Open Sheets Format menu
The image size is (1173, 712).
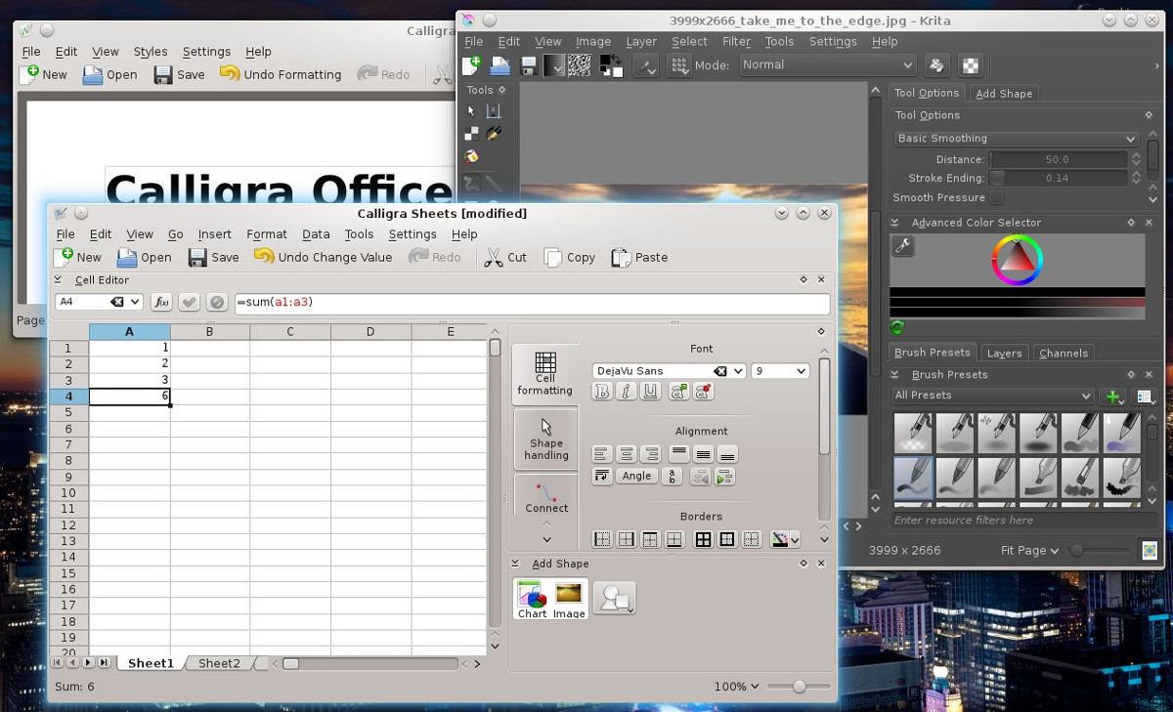pyautogui.click(x=267, y=234)
